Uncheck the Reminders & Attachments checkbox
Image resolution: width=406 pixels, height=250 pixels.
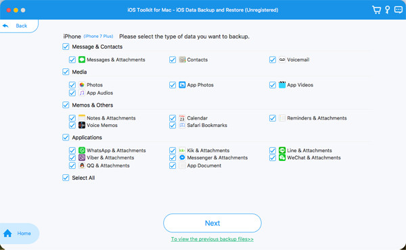point(273,118)
